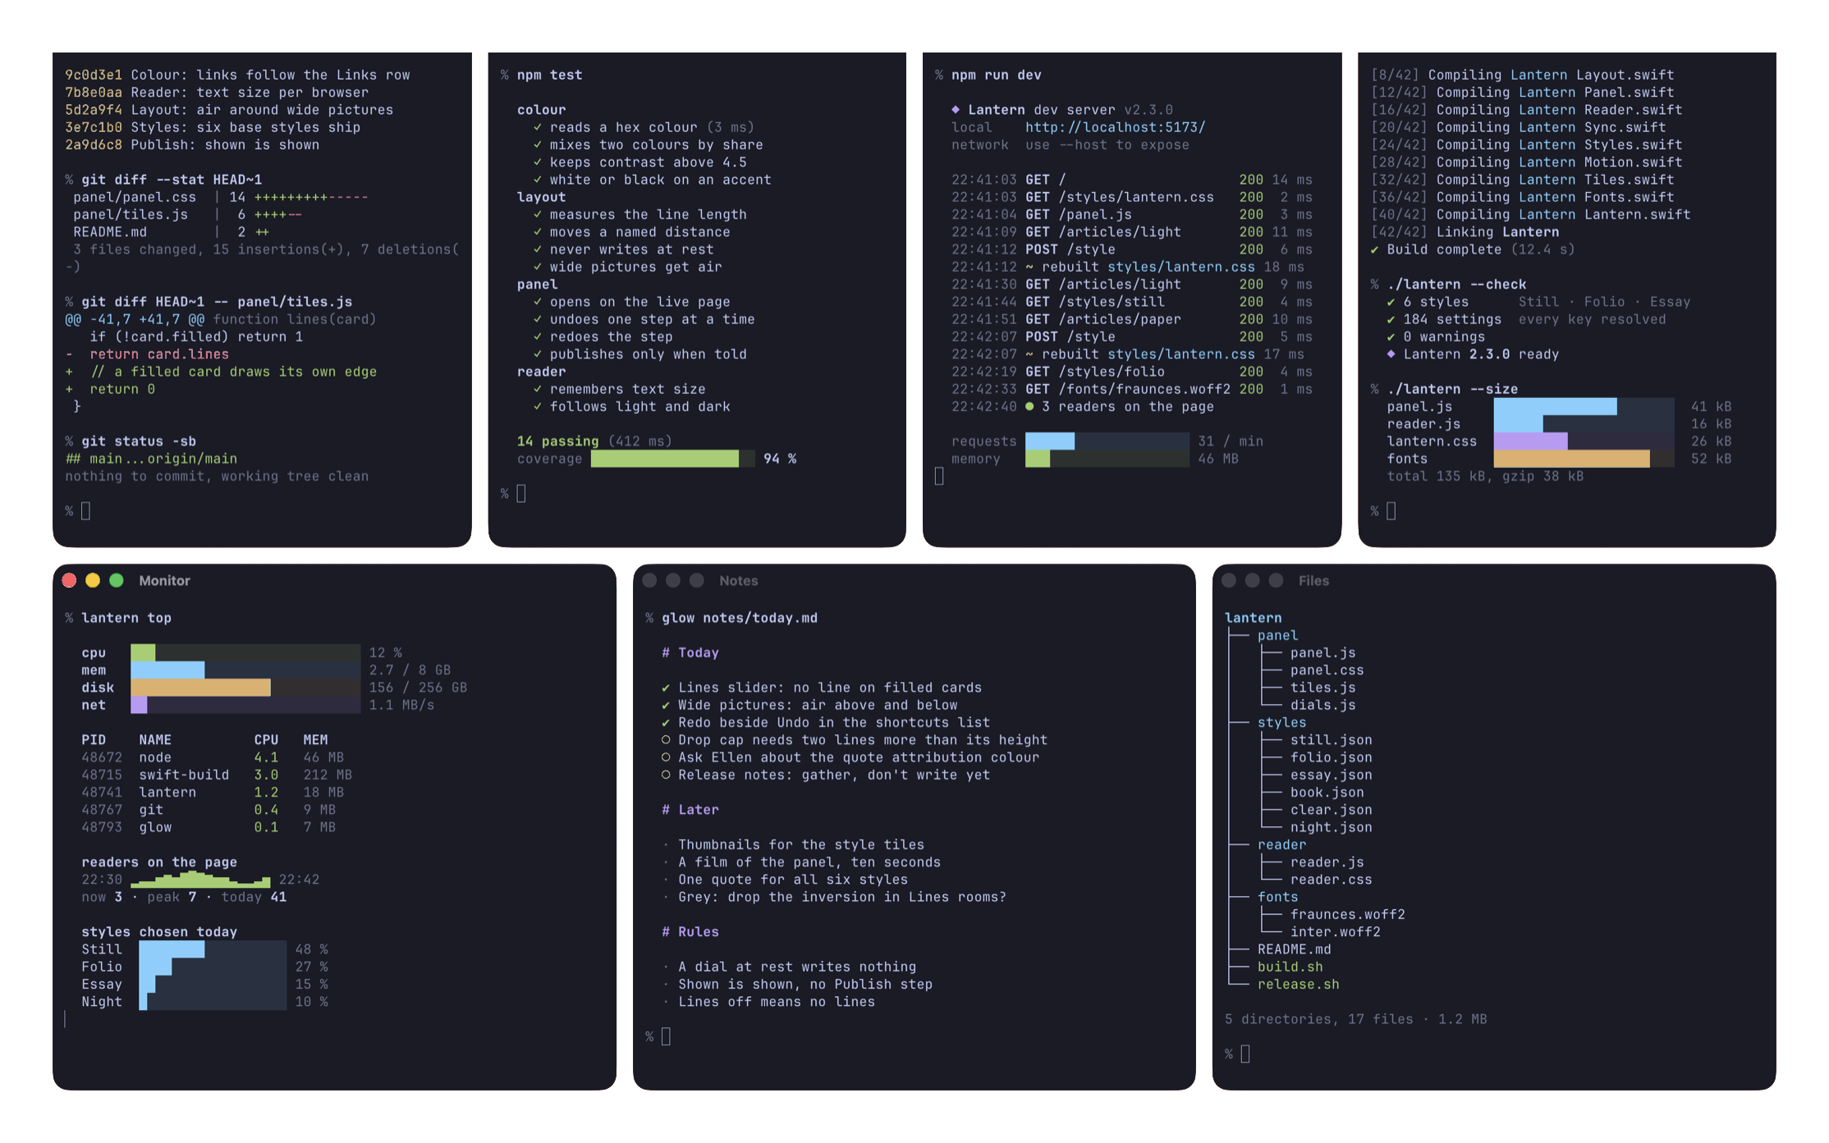Click fraunces.woff2 in the Files tree

pyautogui.click(x=1347, y=914)
